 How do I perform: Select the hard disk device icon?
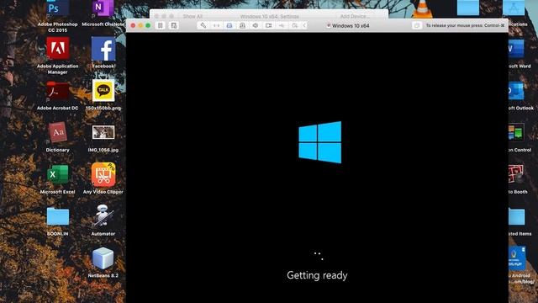pyautogui.click(x=229, y=25)
